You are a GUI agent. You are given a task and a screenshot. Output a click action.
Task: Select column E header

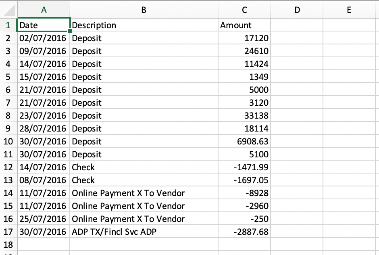(x=349, y=10)
